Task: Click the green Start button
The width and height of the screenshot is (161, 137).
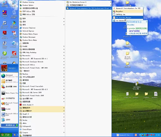Action: pos(6,135)
